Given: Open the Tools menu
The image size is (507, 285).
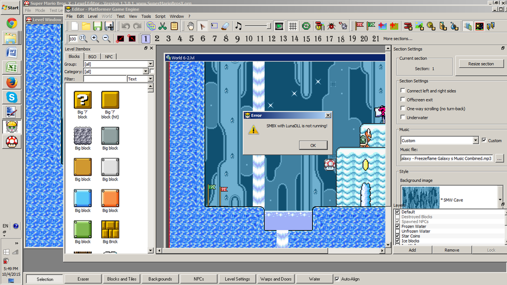Looking at the screenshot, I should coord(146,16).
